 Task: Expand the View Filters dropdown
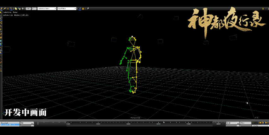pyautogui.click(x=67, y=9)
